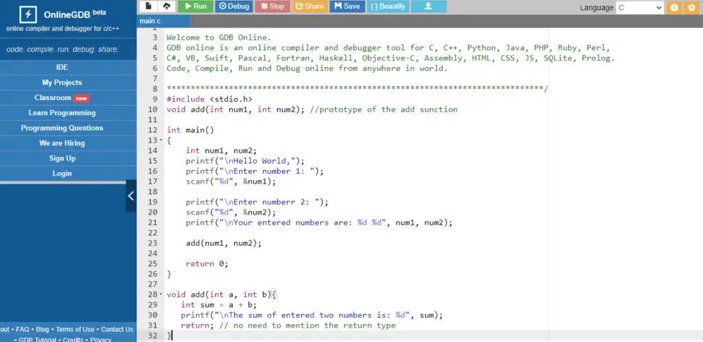Click the 'The sum of entered two numbers' printf line
This screenshot has height=342, width=703.
pyautogui.click(x=312, y=315)
